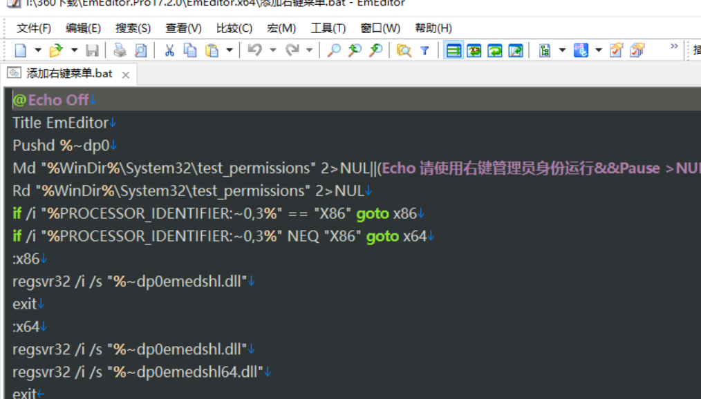Expand the Open file dropdown arrow
Image resolution: width=701 pixels, height=399 pixels.
coord(74,50)
